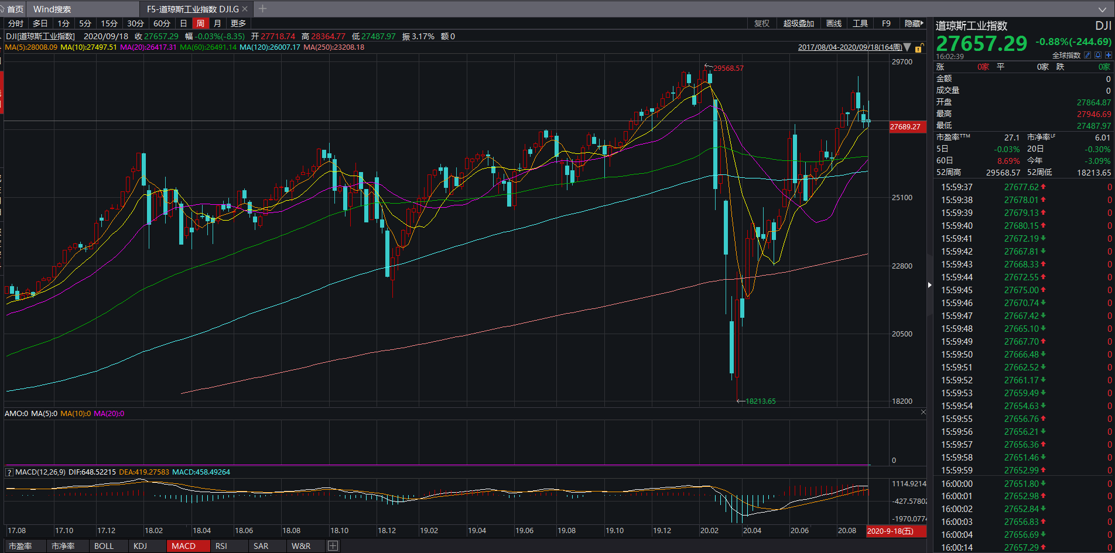Open the 画线 drawing tools
This screenshot has height=553, width=1115.
click(x=834, y=23)
